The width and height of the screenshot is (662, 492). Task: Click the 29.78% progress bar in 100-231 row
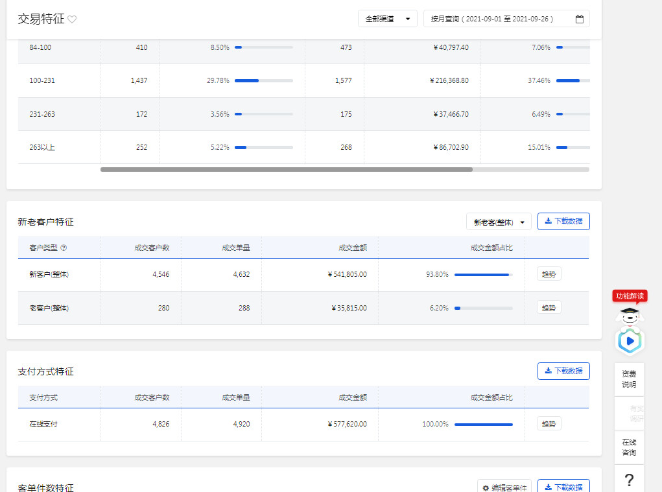click(263, 80)
